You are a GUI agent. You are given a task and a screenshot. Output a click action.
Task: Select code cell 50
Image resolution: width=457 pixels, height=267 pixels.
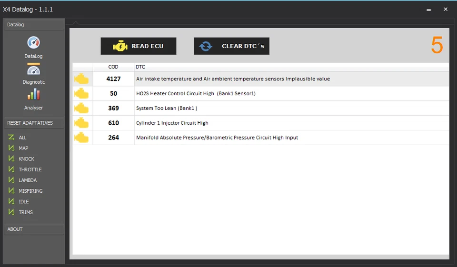coord(113,94)
